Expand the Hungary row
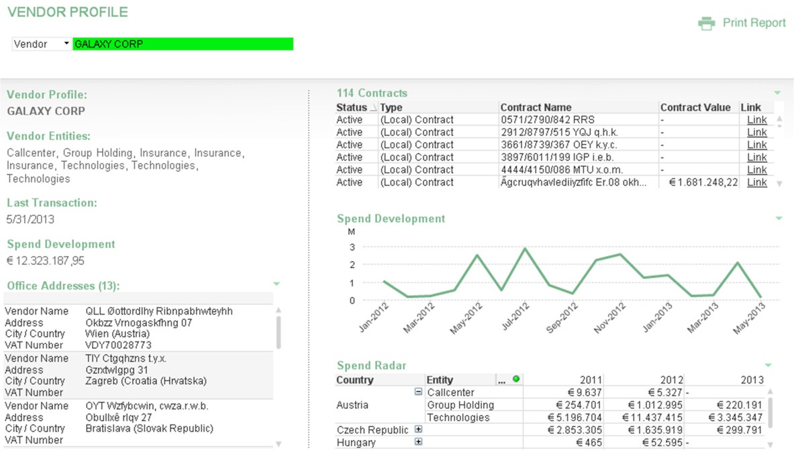Viewport: 794px width, 458px height. pos(418,442)
